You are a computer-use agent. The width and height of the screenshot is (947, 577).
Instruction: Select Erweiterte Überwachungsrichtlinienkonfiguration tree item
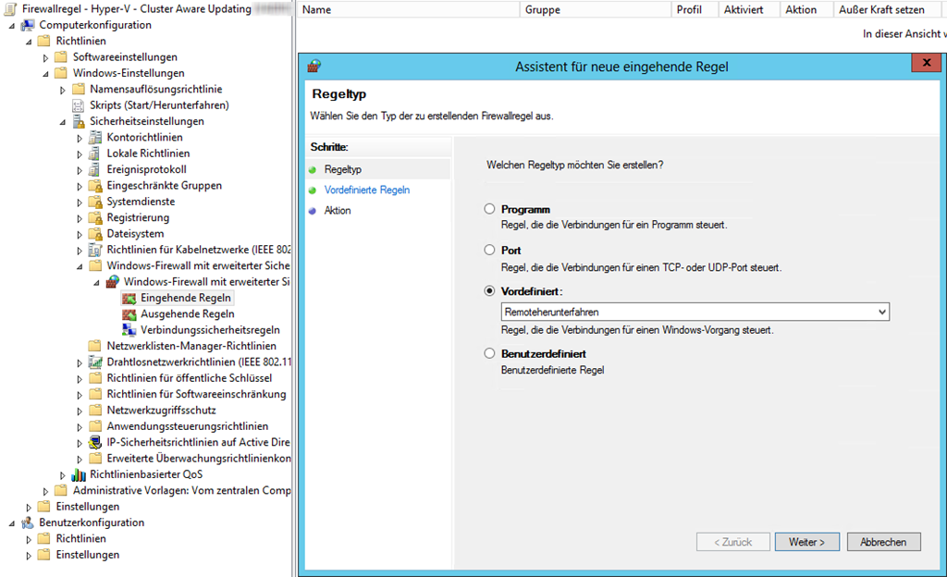(199, 459)
